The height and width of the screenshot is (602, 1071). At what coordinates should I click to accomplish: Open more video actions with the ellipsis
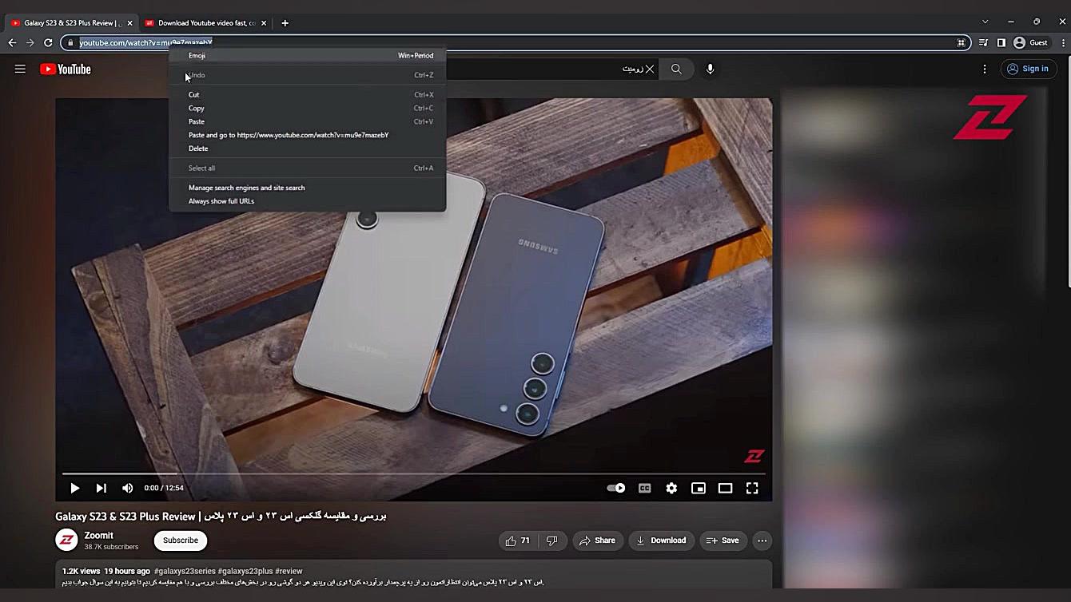[762, 541]
